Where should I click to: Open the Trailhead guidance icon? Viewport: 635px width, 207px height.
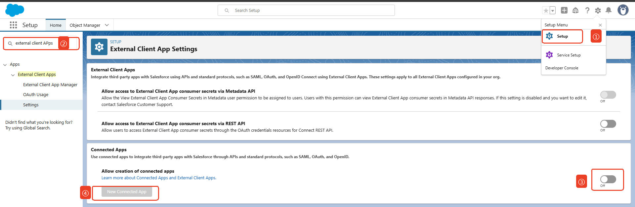point(575,11)
